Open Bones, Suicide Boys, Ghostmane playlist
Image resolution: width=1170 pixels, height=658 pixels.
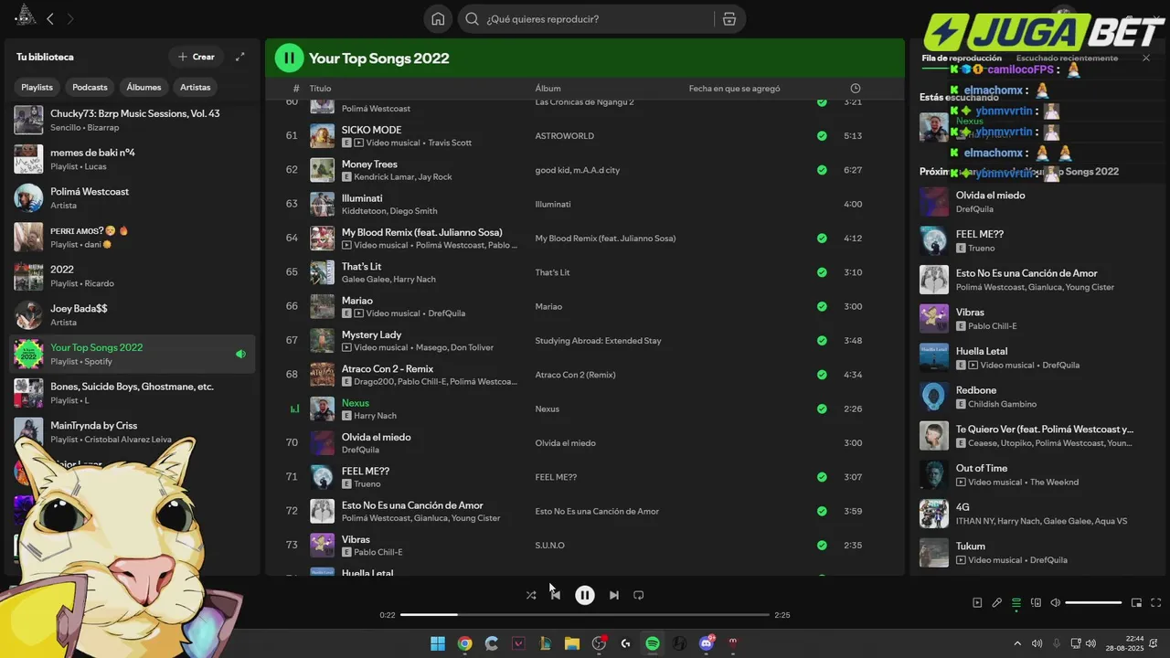(133, 393)
